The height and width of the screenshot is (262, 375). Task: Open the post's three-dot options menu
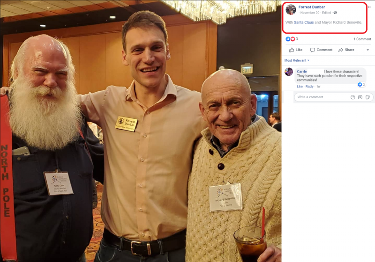pyautogui.click(x=369, y=7)
